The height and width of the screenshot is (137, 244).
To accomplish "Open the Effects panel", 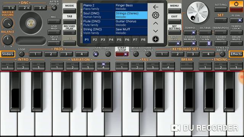I will 236,54.
